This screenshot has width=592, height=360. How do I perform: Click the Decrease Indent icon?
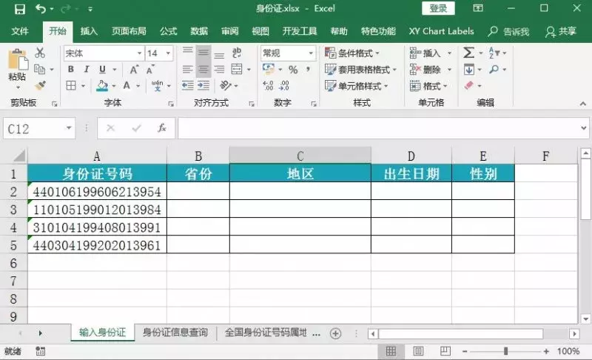click(188, 86)
